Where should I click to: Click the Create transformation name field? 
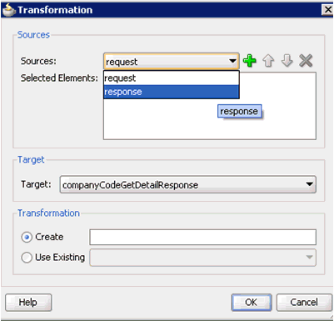tap(202, 237)
